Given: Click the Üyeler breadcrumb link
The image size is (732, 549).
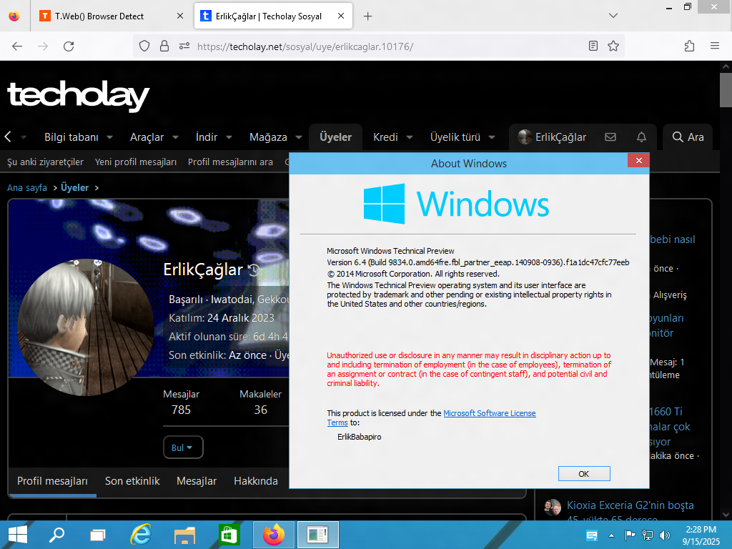Looking at the screenshot, I should pos(74,188).
